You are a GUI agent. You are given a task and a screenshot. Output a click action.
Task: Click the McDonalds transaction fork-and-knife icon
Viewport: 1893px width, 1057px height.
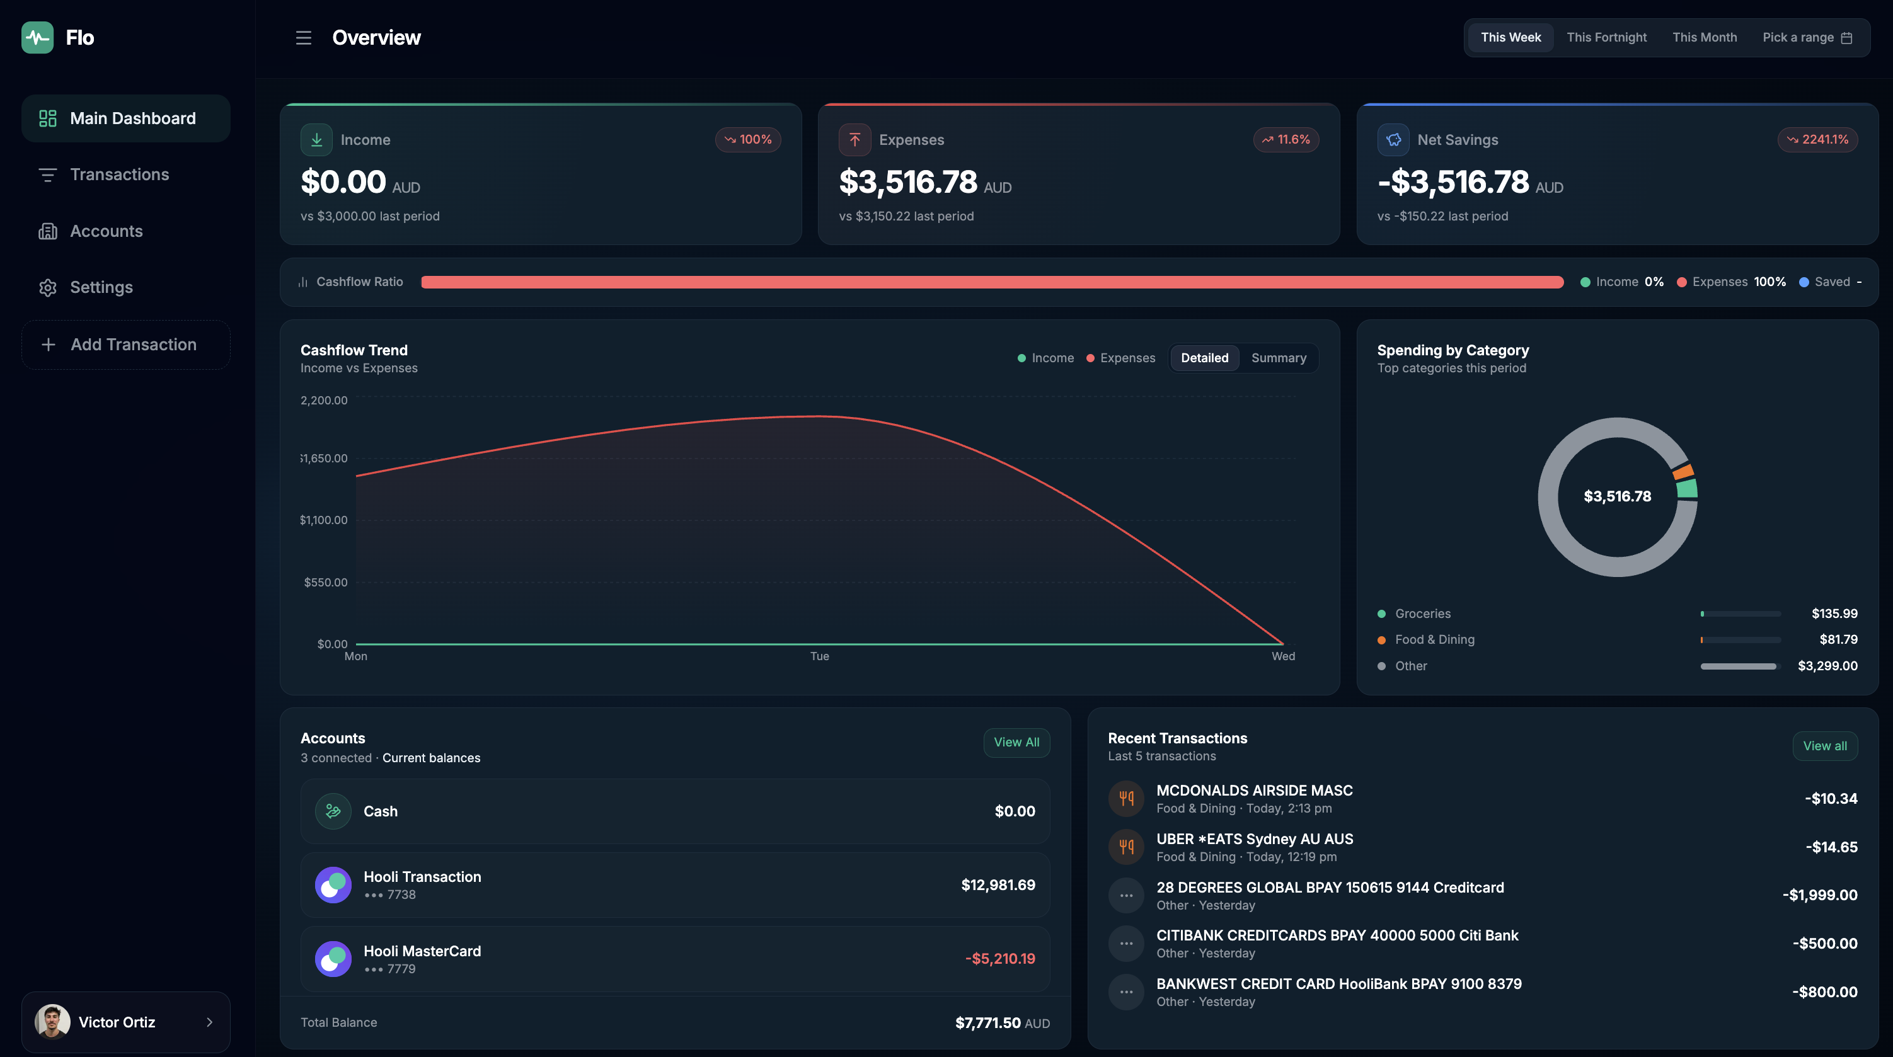pyautogui.click(x=1127, y=799)
